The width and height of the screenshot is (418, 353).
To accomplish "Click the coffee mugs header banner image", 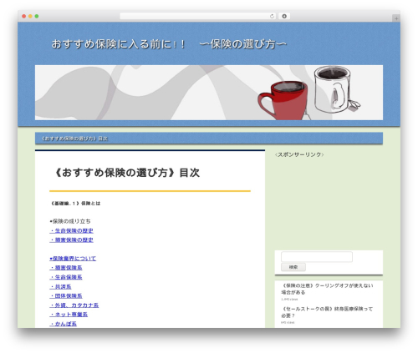I will [209, 93].
